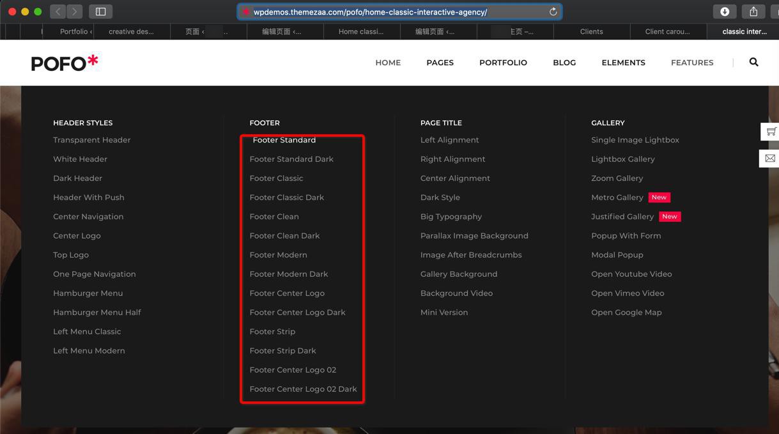Open Metro Gallery link
This screenshot has height=434, width=779.
click(617, 198)
